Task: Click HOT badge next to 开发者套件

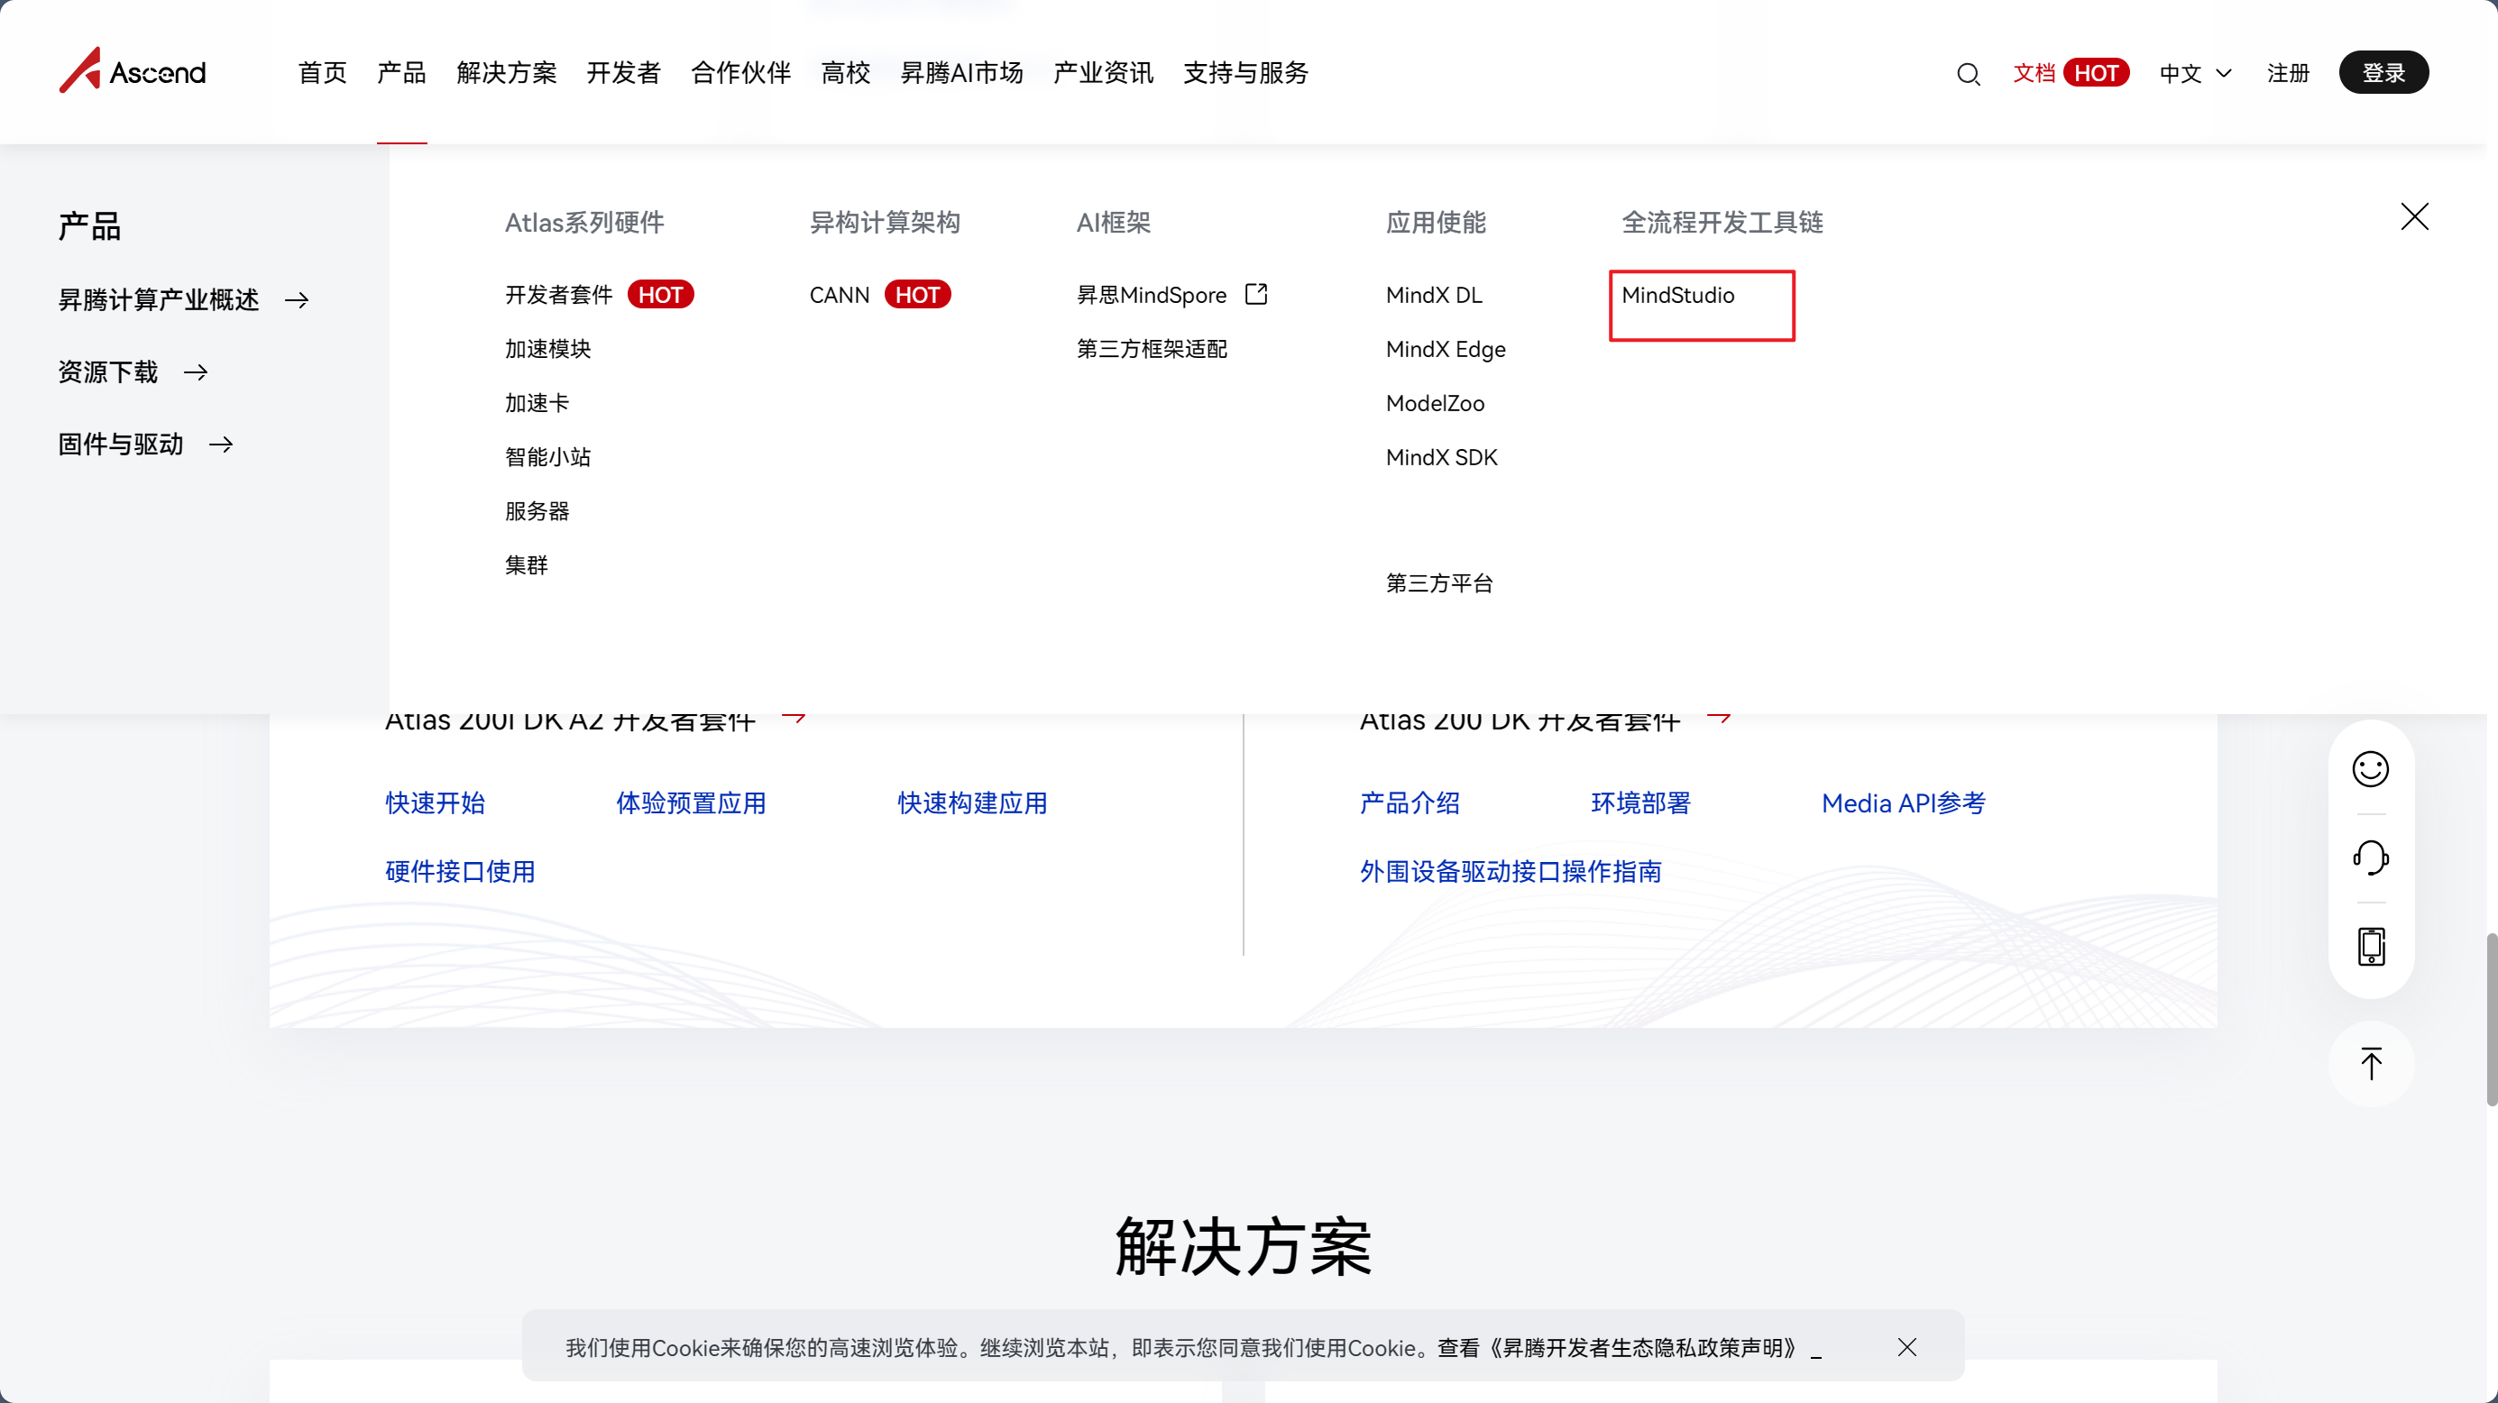Action: pos(660,295)
